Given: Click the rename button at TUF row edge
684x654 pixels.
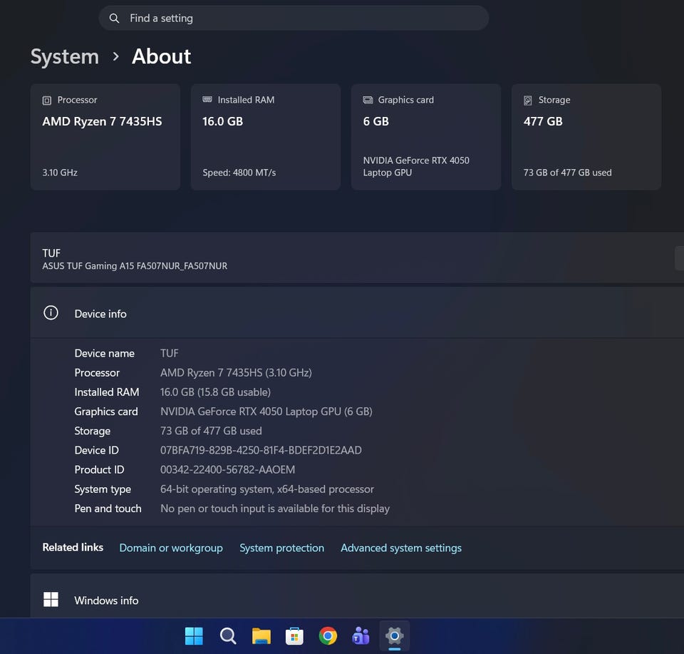Looking at the screenshot, I should [679, 258].
